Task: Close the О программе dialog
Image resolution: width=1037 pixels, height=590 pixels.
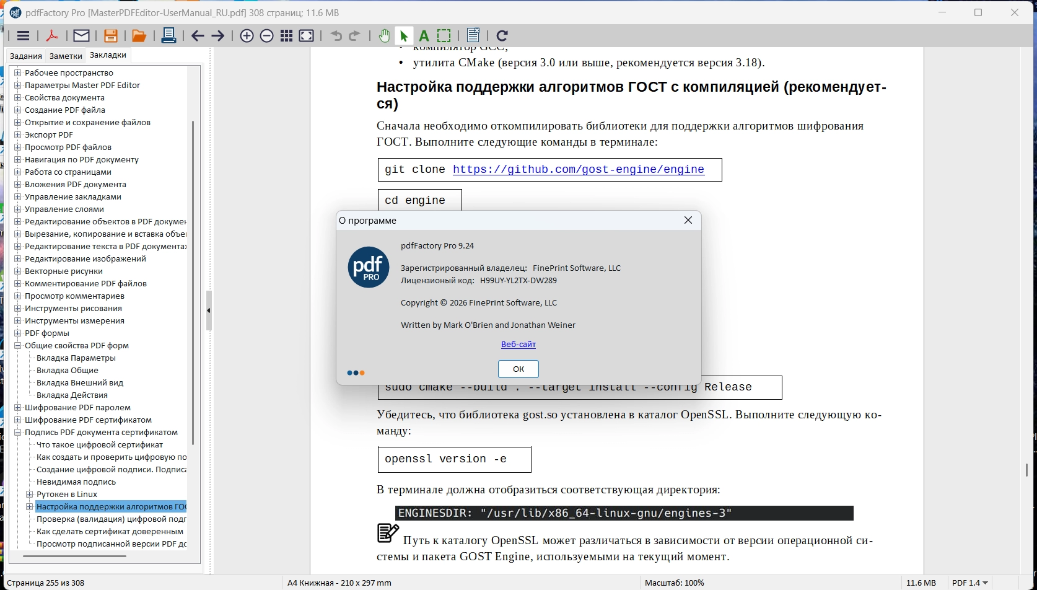Action: pyautogui.click(x=688, y=221)
